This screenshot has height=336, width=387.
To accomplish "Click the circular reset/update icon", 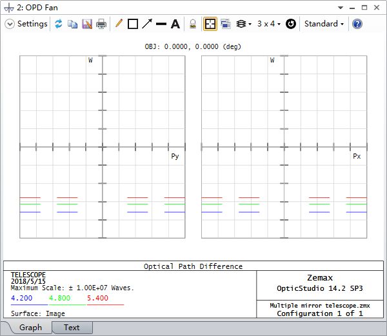I will click(291, 24).
